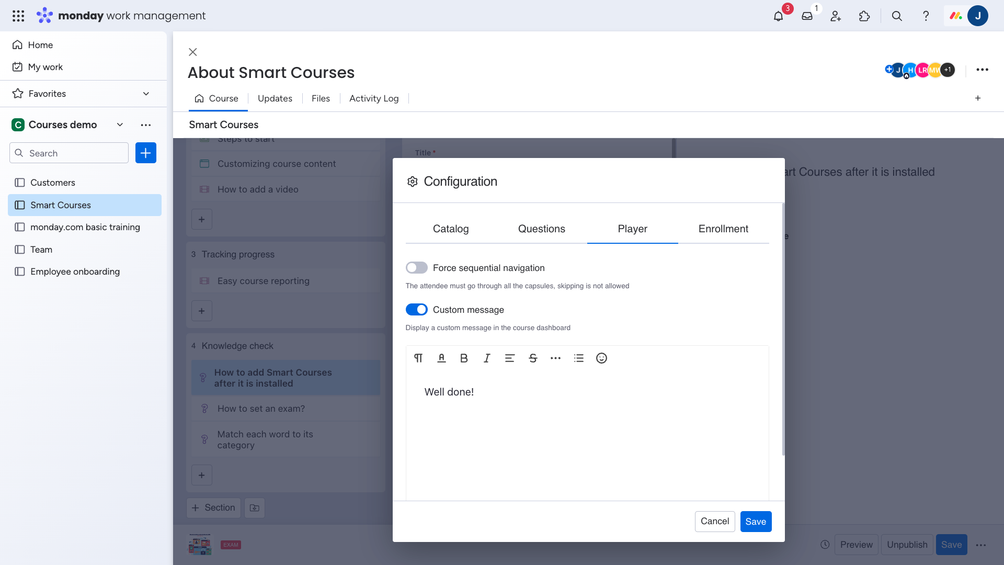Viewport: 1004px width, 565px height.
Task: Click the import folder icon beside Section
Action: click(255, 508)
